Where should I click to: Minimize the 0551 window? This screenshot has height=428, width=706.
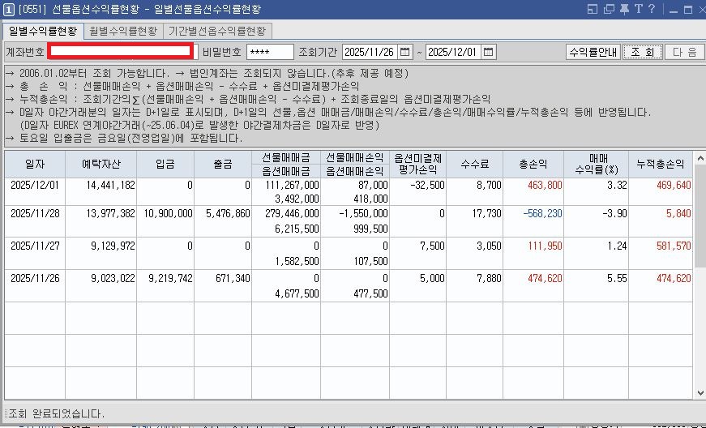pyautogui.click(x=674, y=10)
